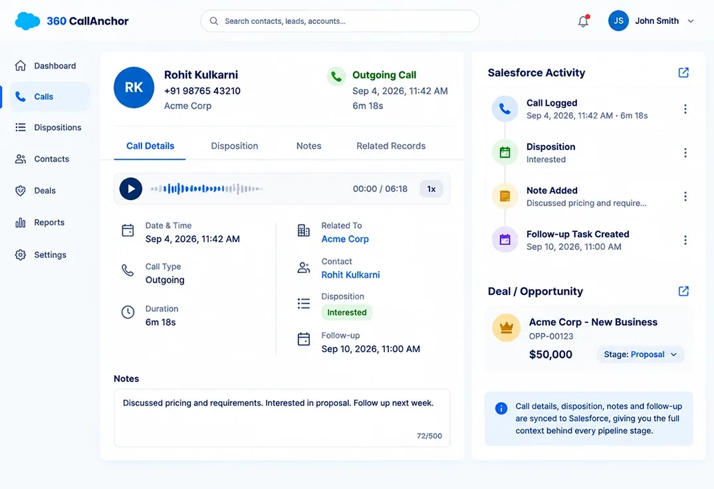Click the Date & Time calendar icon
714x489 pixels.
click(x=128, y=230)
